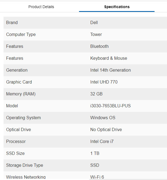Select the Intel Core i7 value
The image size is (167, 180).
(102, 142)
